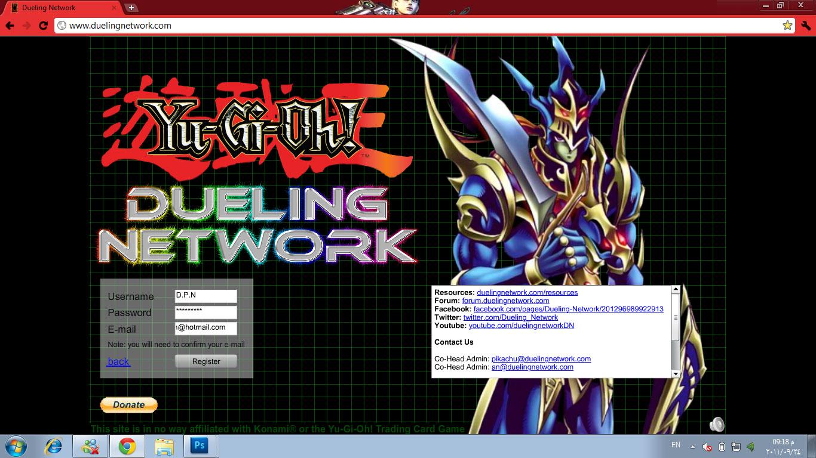Image resolution: width=816 pixels, height=458 pixels.
Task: Open Chrome wrench settings menu
Action: (806, 26)
